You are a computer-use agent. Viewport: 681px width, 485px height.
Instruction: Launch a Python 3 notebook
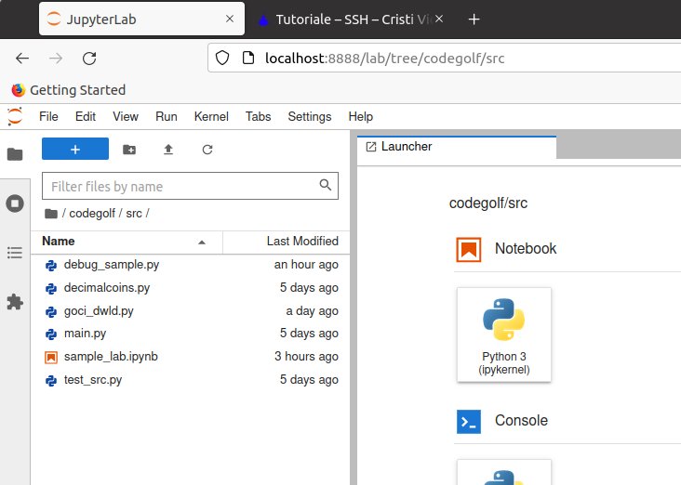point(503,334)
